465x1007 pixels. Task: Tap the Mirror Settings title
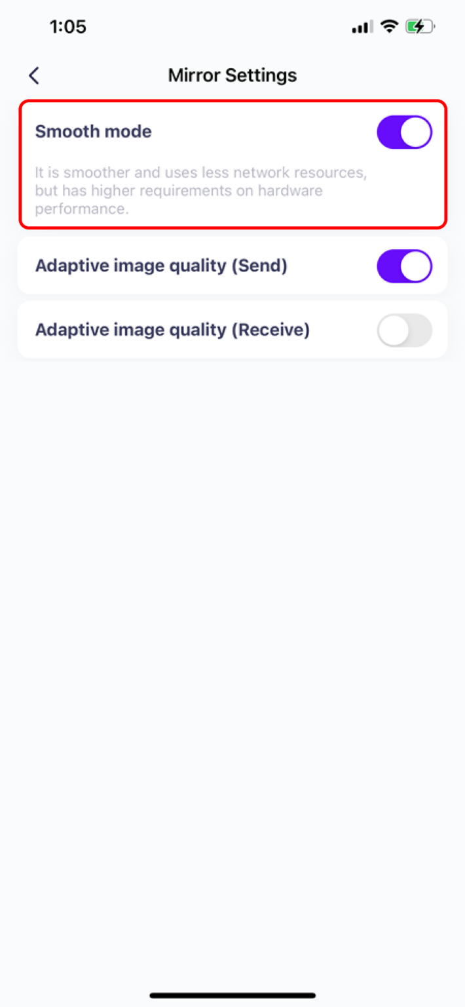[232, 75]
